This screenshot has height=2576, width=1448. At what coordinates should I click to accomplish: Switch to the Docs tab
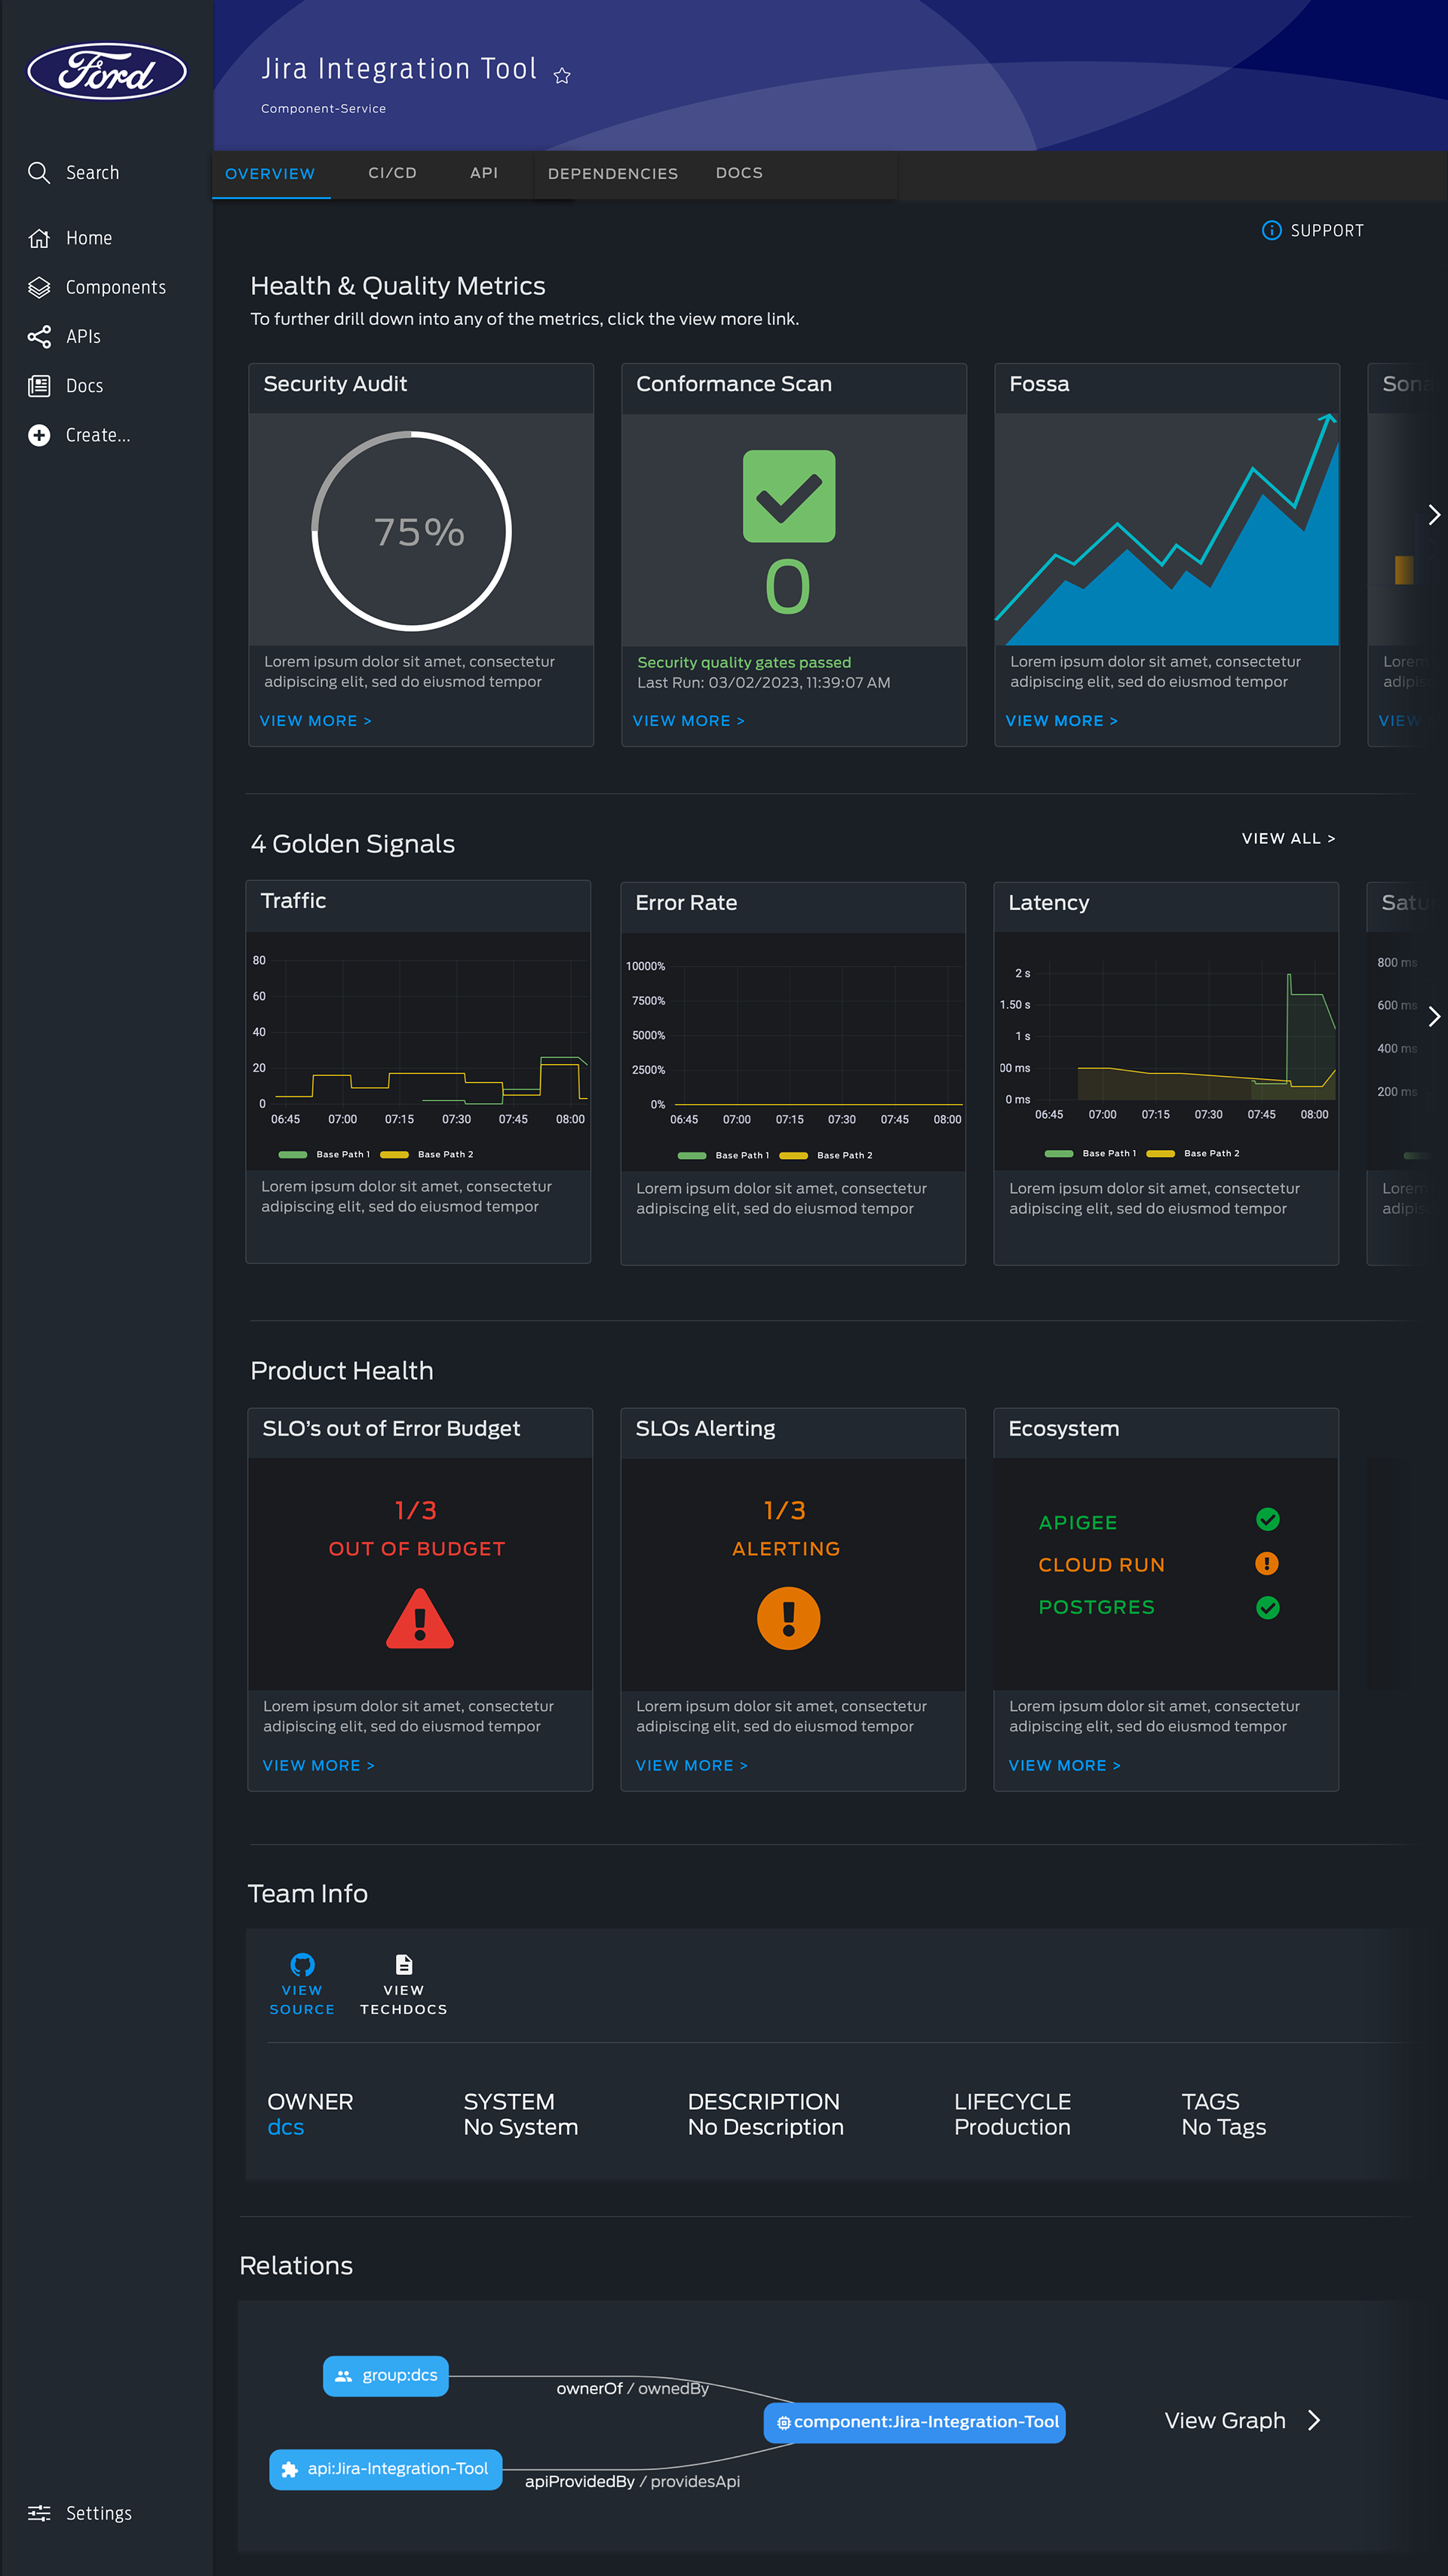[739, 173]
